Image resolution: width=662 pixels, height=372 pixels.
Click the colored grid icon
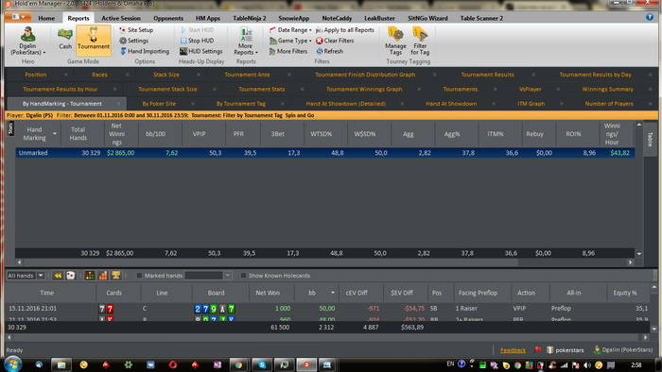90,276
